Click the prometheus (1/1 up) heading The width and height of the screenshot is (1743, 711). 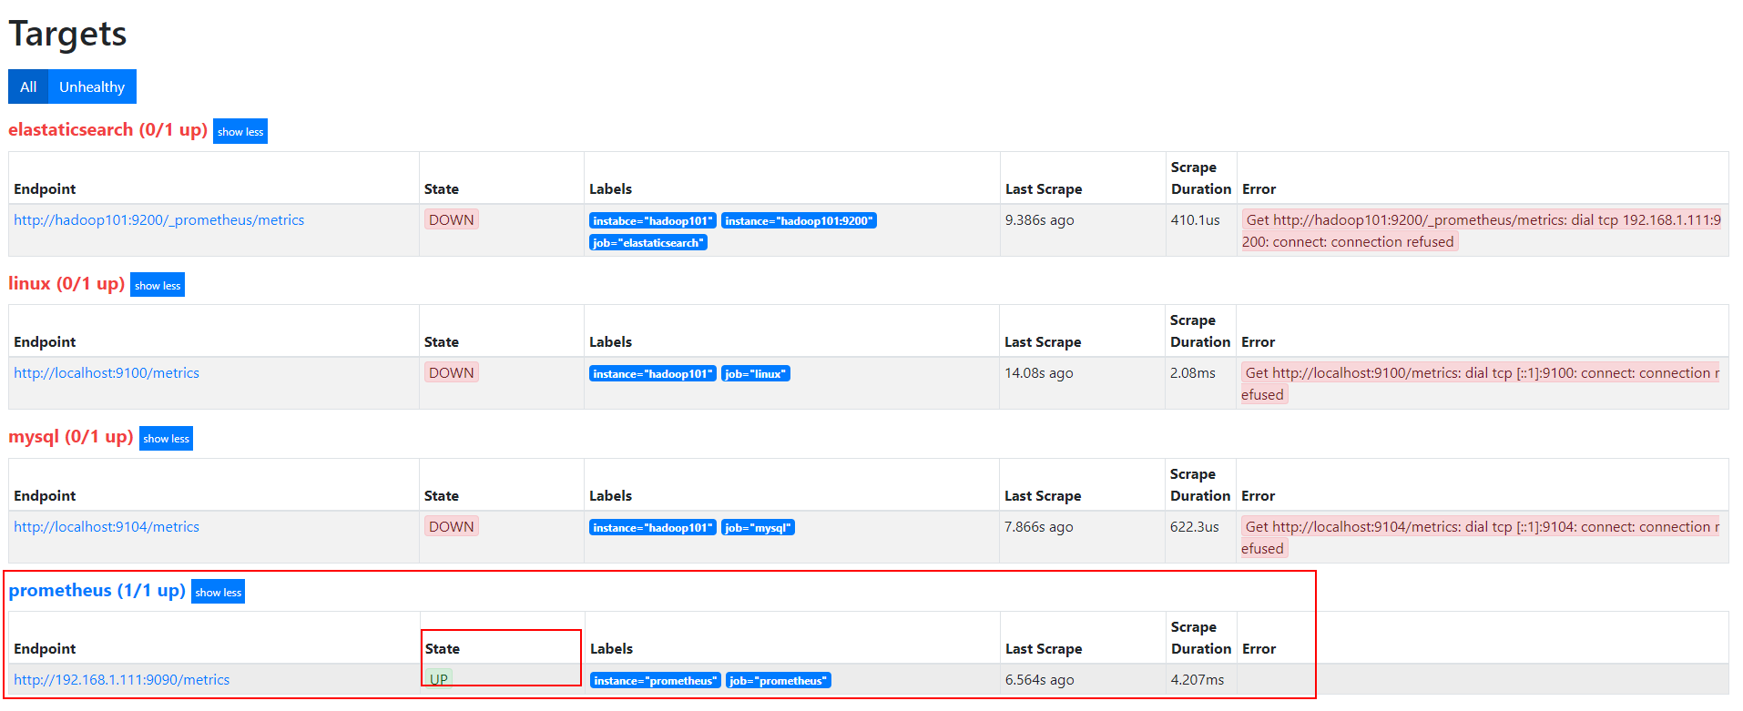[97, 590]
